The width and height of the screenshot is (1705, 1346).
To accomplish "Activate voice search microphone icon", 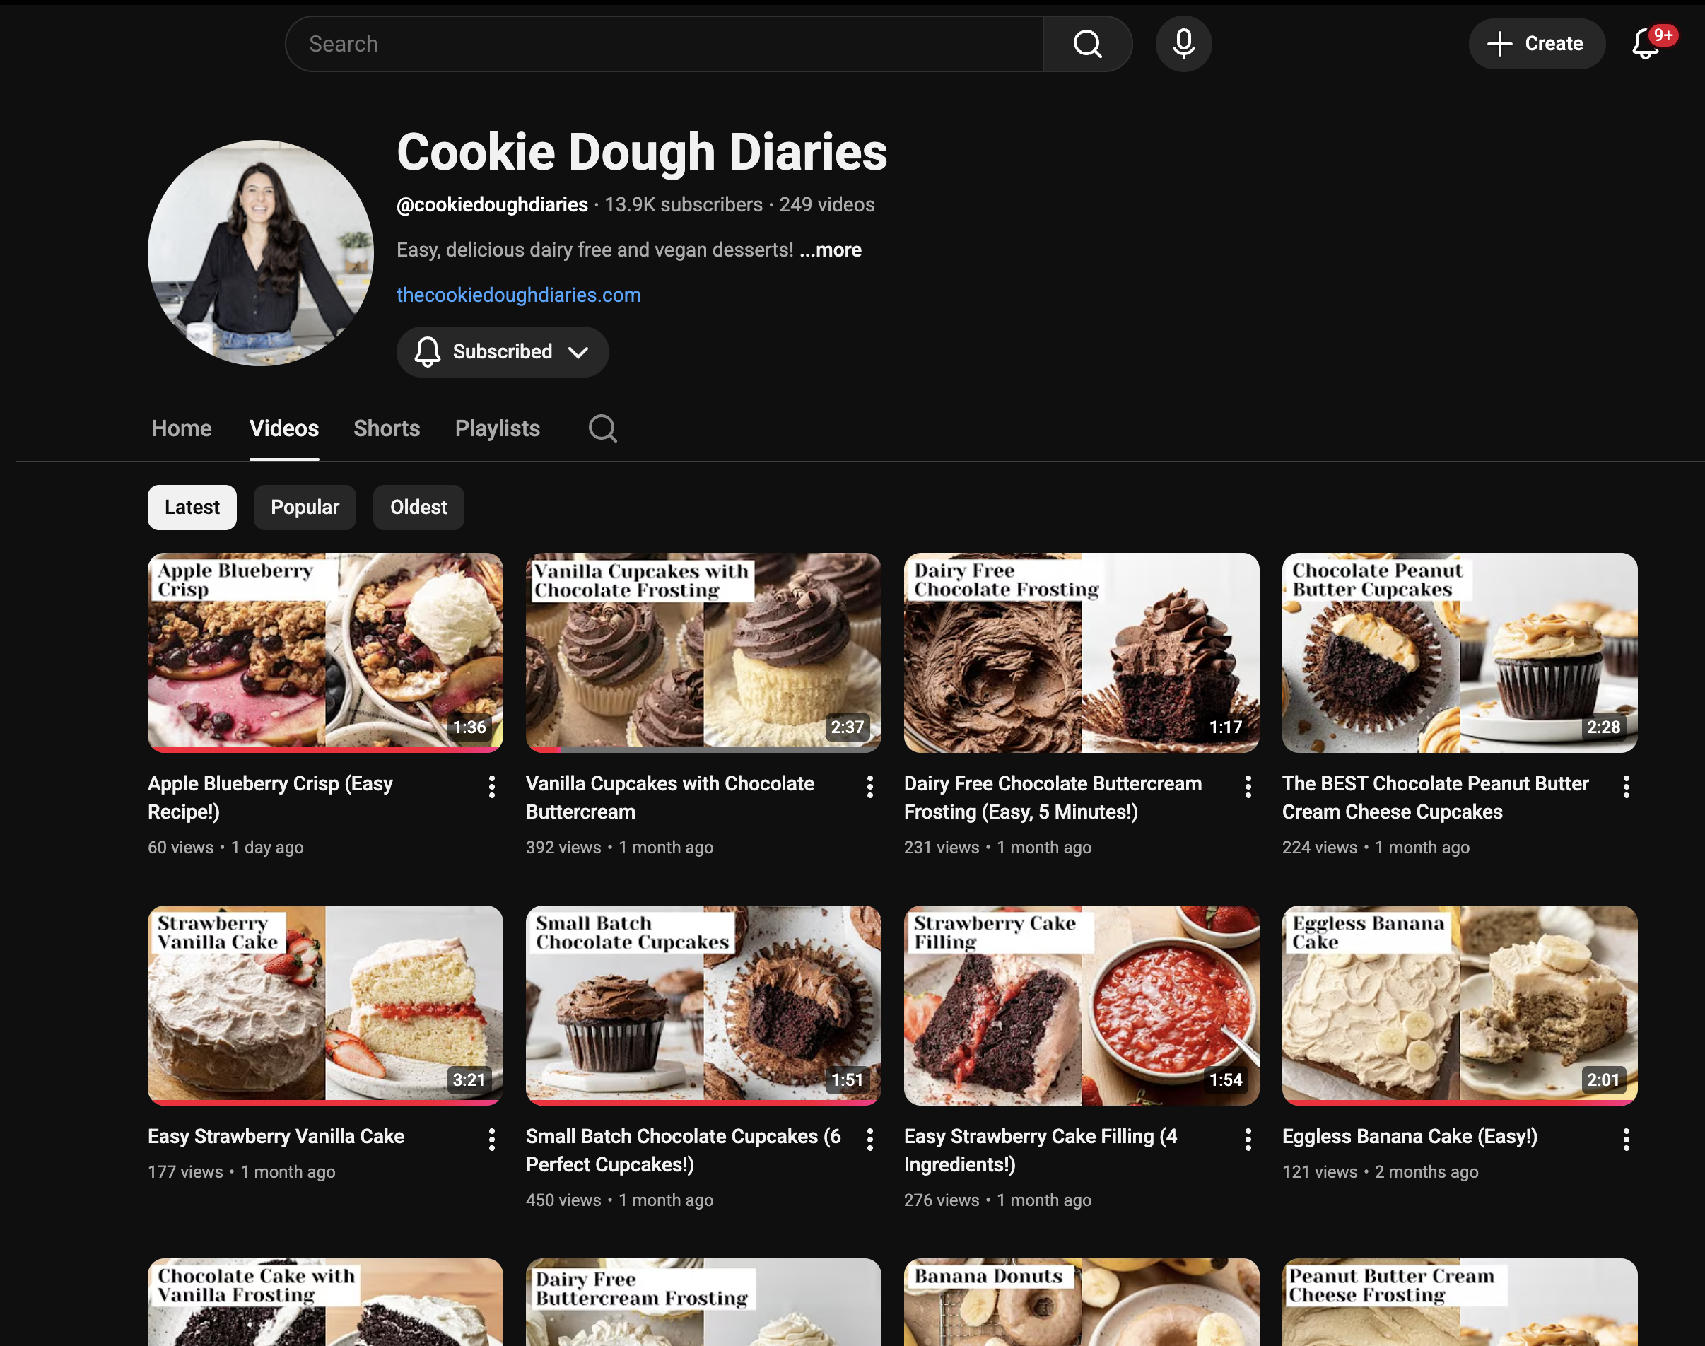I will tap(1183, 44).
